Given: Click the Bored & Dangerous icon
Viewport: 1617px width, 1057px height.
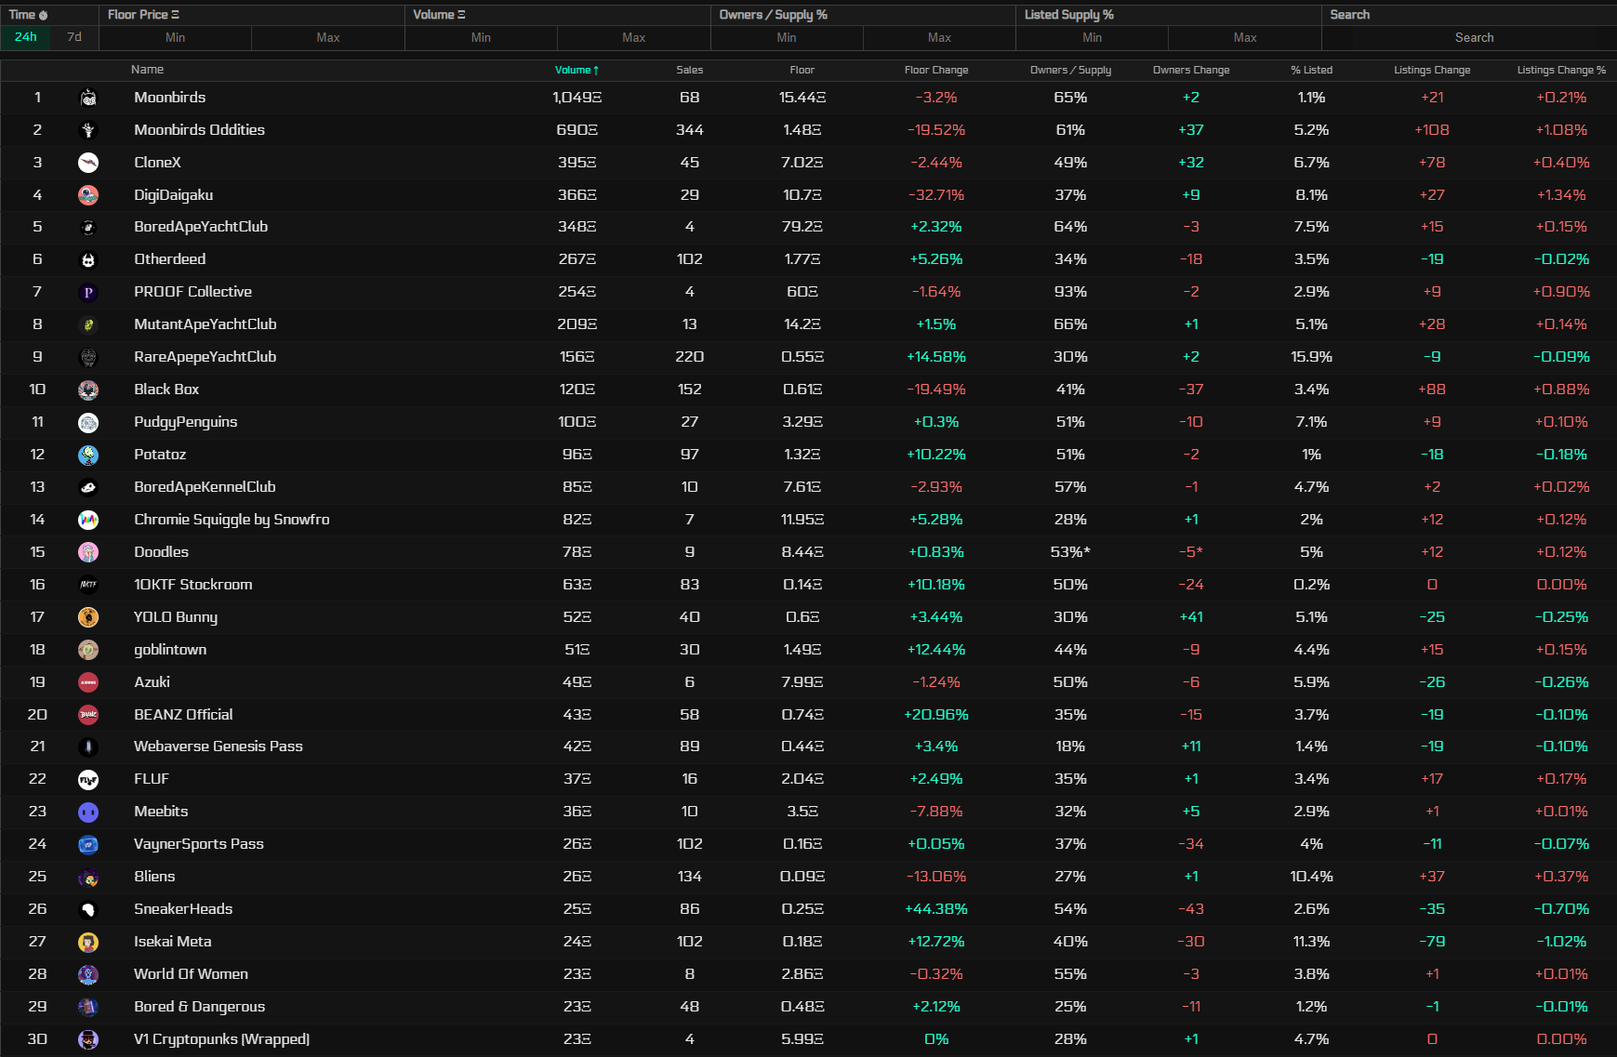Looking at the screenshot, I should pos(88,1007).
